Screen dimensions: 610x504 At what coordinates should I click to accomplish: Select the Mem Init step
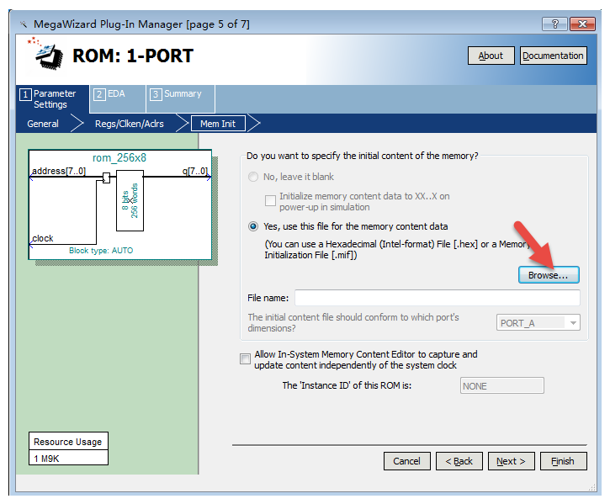pyautogui.click(x=218, y=124)
